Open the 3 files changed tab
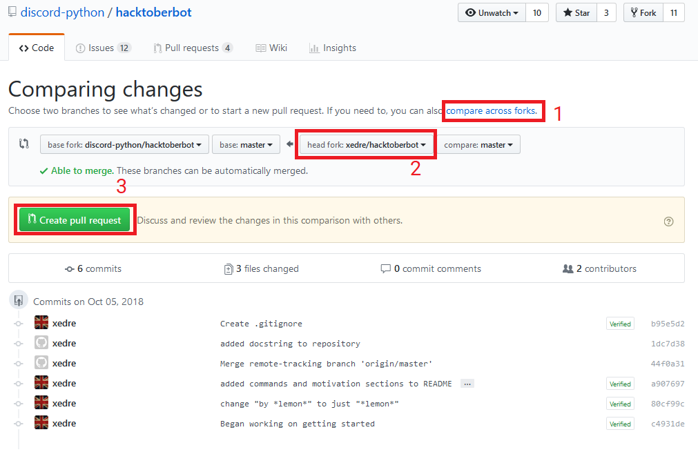Screen dimensions: 698x452 tap(261, 268)
